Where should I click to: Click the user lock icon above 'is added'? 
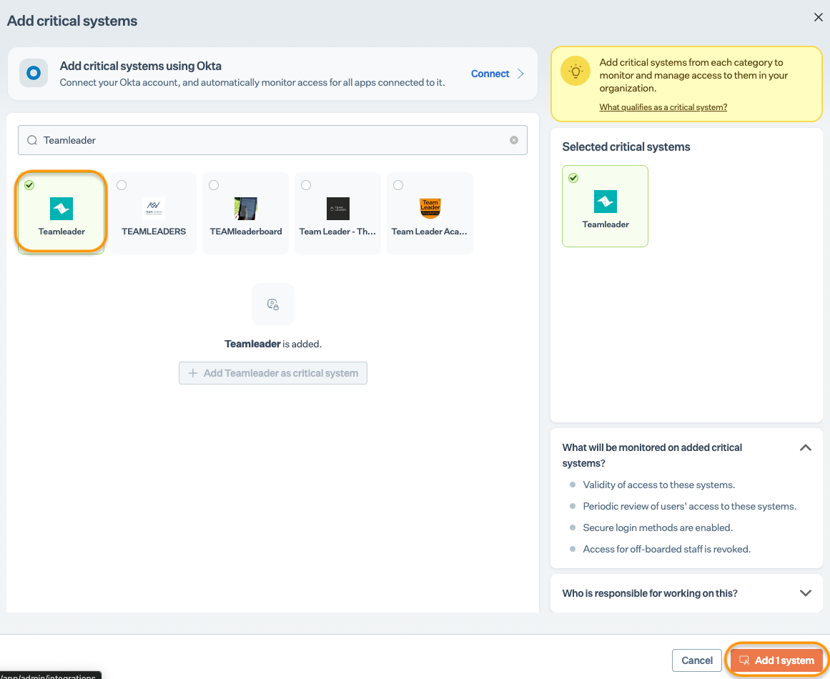pyautogui.click(x=273, y=304)
